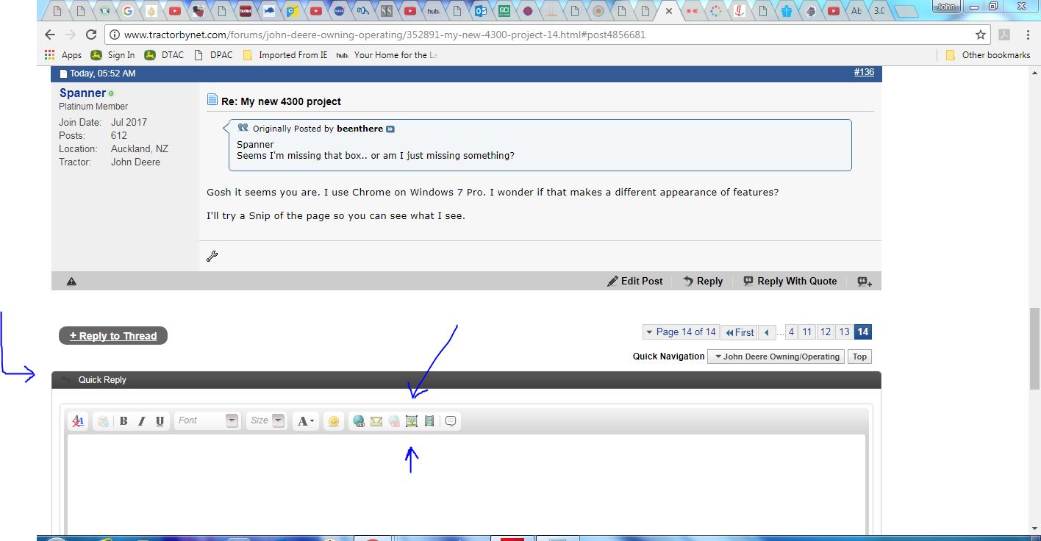The width and height of the screenshot is (1041, 541).
Task: Click inside the Quick Reply message text area
Action: click(x=466, y=481)
